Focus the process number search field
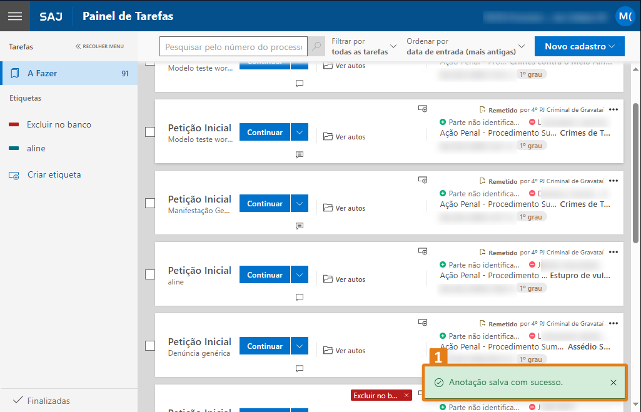641x412 pixels. (233, 47)
